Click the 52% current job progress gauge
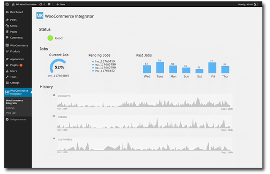The height and width of the screenshot is (174, 270). click(x=58, y=66)
